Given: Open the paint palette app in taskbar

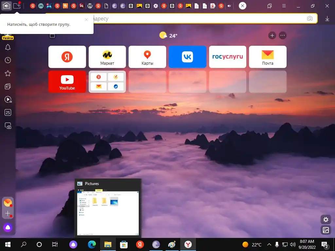Looking at the screenshot, I should (172, 244).
